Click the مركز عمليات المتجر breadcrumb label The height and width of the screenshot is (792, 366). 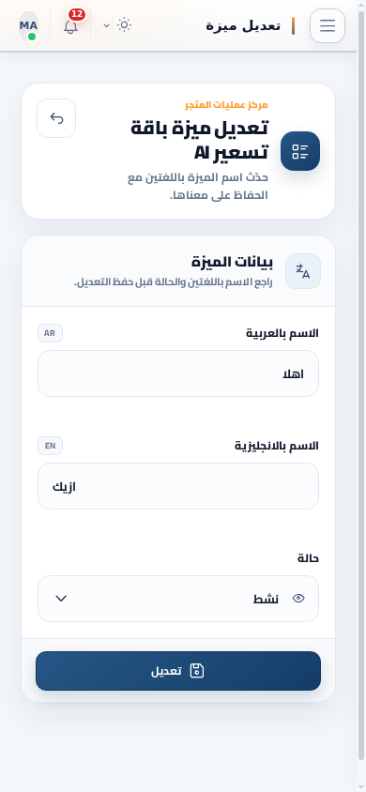(x=226, y=105)
